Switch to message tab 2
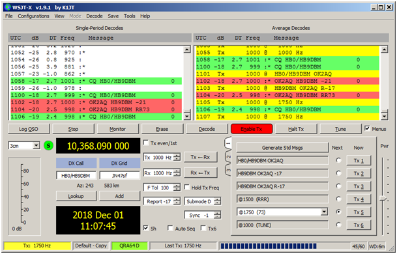Viewport: 397px width, 254px height. pyautogui.click(x=228, y=157)
